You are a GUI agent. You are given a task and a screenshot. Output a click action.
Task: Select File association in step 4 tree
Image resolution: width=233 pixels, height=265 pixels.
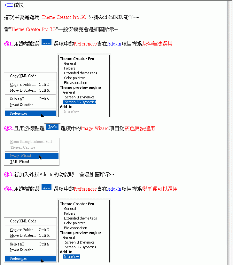tap(75, 228)
